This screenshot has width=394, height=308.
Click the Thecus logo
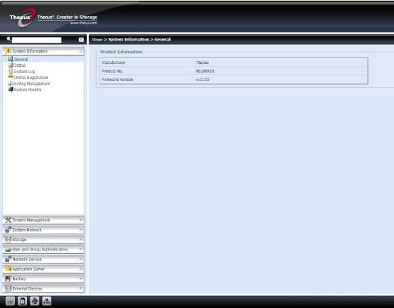click(x=23, y=17)
